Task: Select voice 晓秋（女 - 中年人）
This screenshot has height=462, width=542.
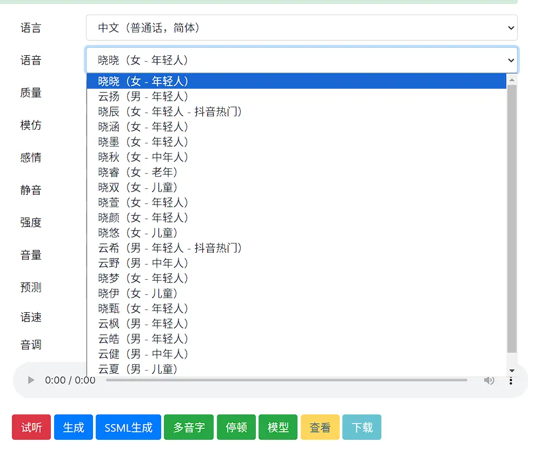Action: pyautogui.click(x=143, y=157)
